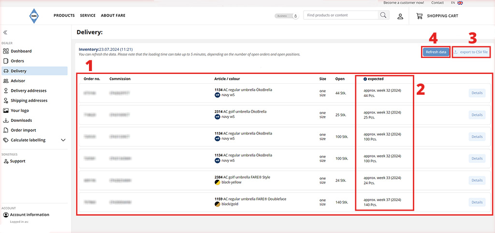Image resolution: width=495 pixels, height=233 pixels.
Task: Click SHOPPING CART label
Action: (x=442, y=16)
